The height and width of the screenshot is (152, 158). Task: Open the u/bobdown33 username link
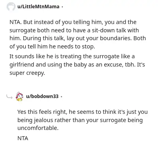(42, 96)
